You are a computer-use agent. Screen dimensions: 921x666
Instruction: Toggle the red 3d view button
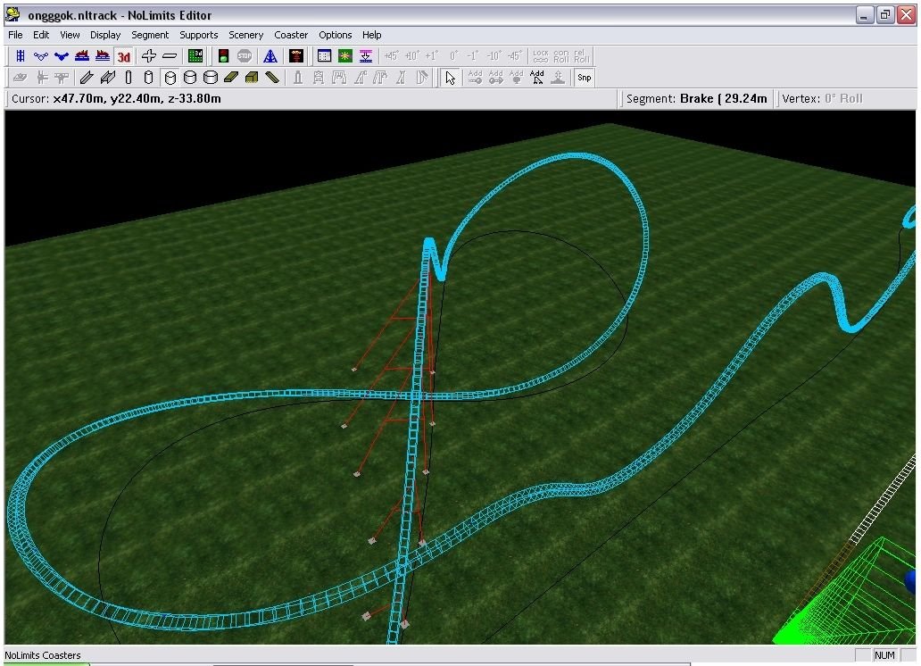tap(123, 56)
